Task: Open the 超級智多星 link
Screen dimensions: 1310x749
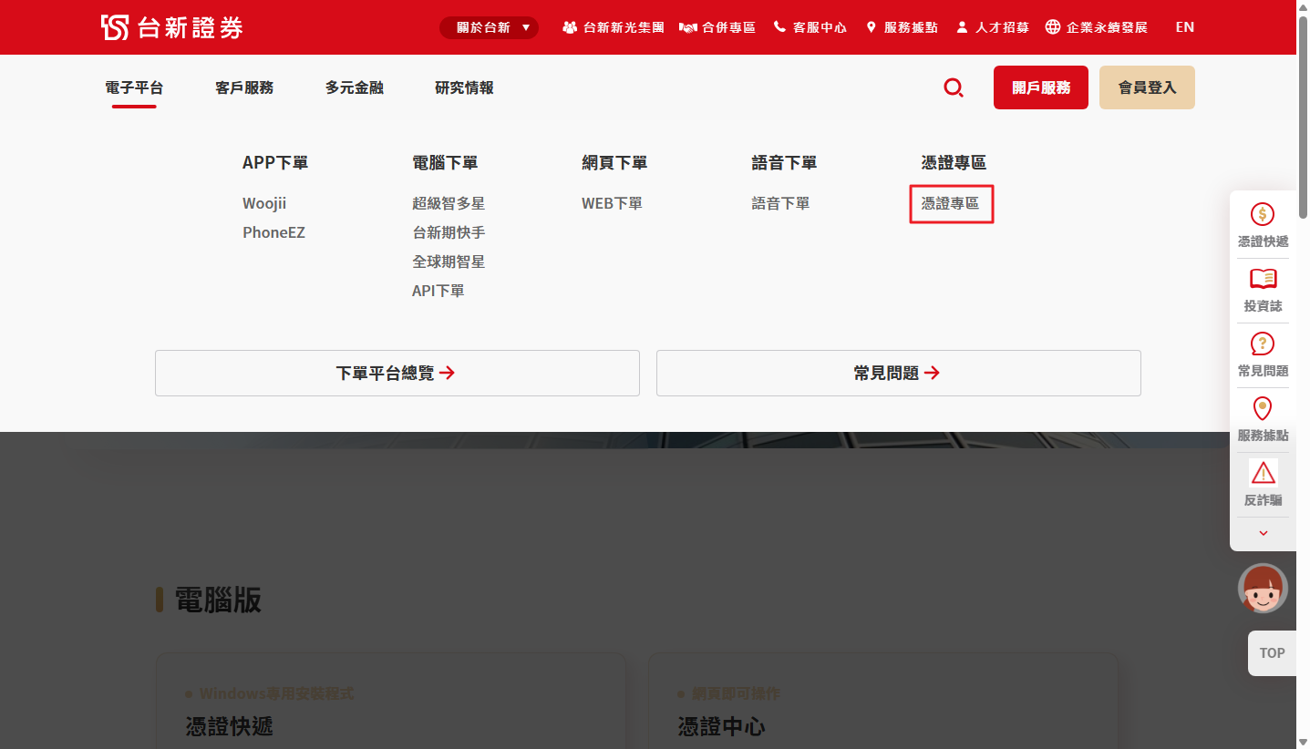Action: pos(449,203)
